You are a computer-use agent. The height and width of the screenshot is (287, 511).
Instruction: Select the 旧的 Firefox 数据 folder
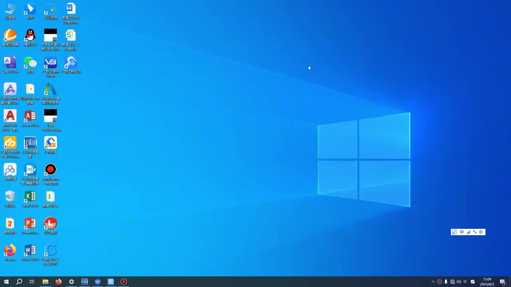tap(30, 94)
